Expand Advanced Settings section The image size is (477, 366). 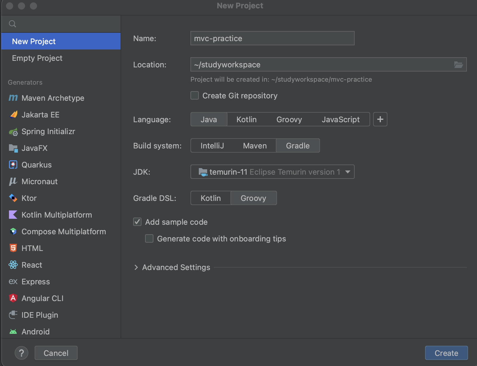point(136,267)
